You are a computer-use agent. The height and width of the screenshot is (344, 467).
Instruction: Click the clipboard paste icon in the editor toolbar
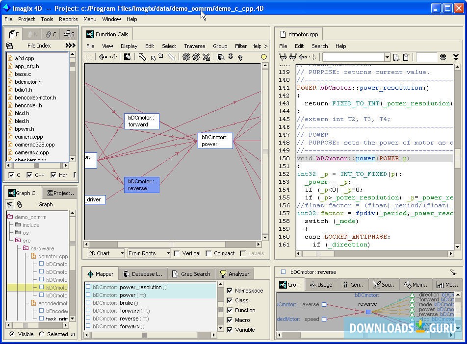[x=406, y=57]
